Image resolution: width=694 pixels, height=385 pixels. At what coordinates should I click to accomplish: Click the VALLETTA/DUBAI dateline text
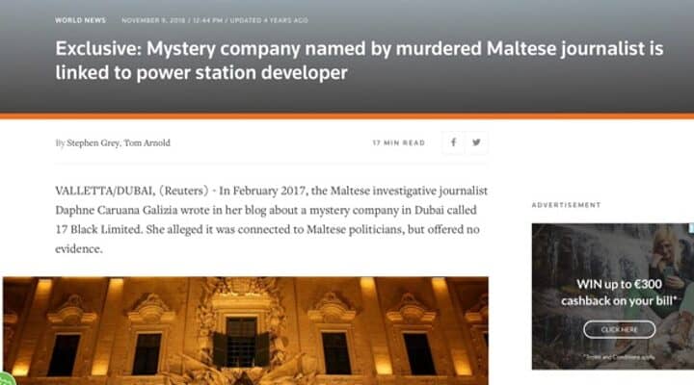105,191
